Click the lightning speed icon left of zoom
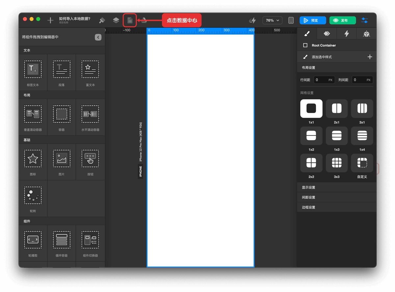The width and height of the screenshot is (395, 292). (252, 20)
